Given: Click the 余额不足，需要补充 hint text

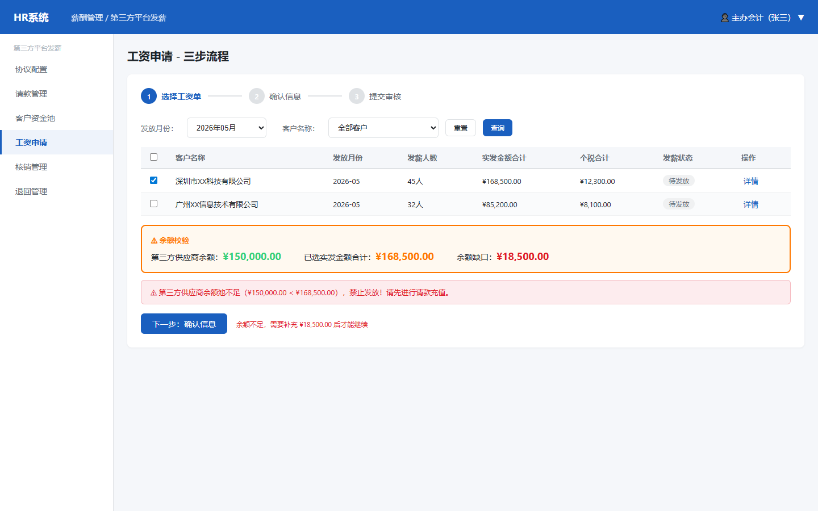Looking at the screenshot, I should click(x=302, y=325).
